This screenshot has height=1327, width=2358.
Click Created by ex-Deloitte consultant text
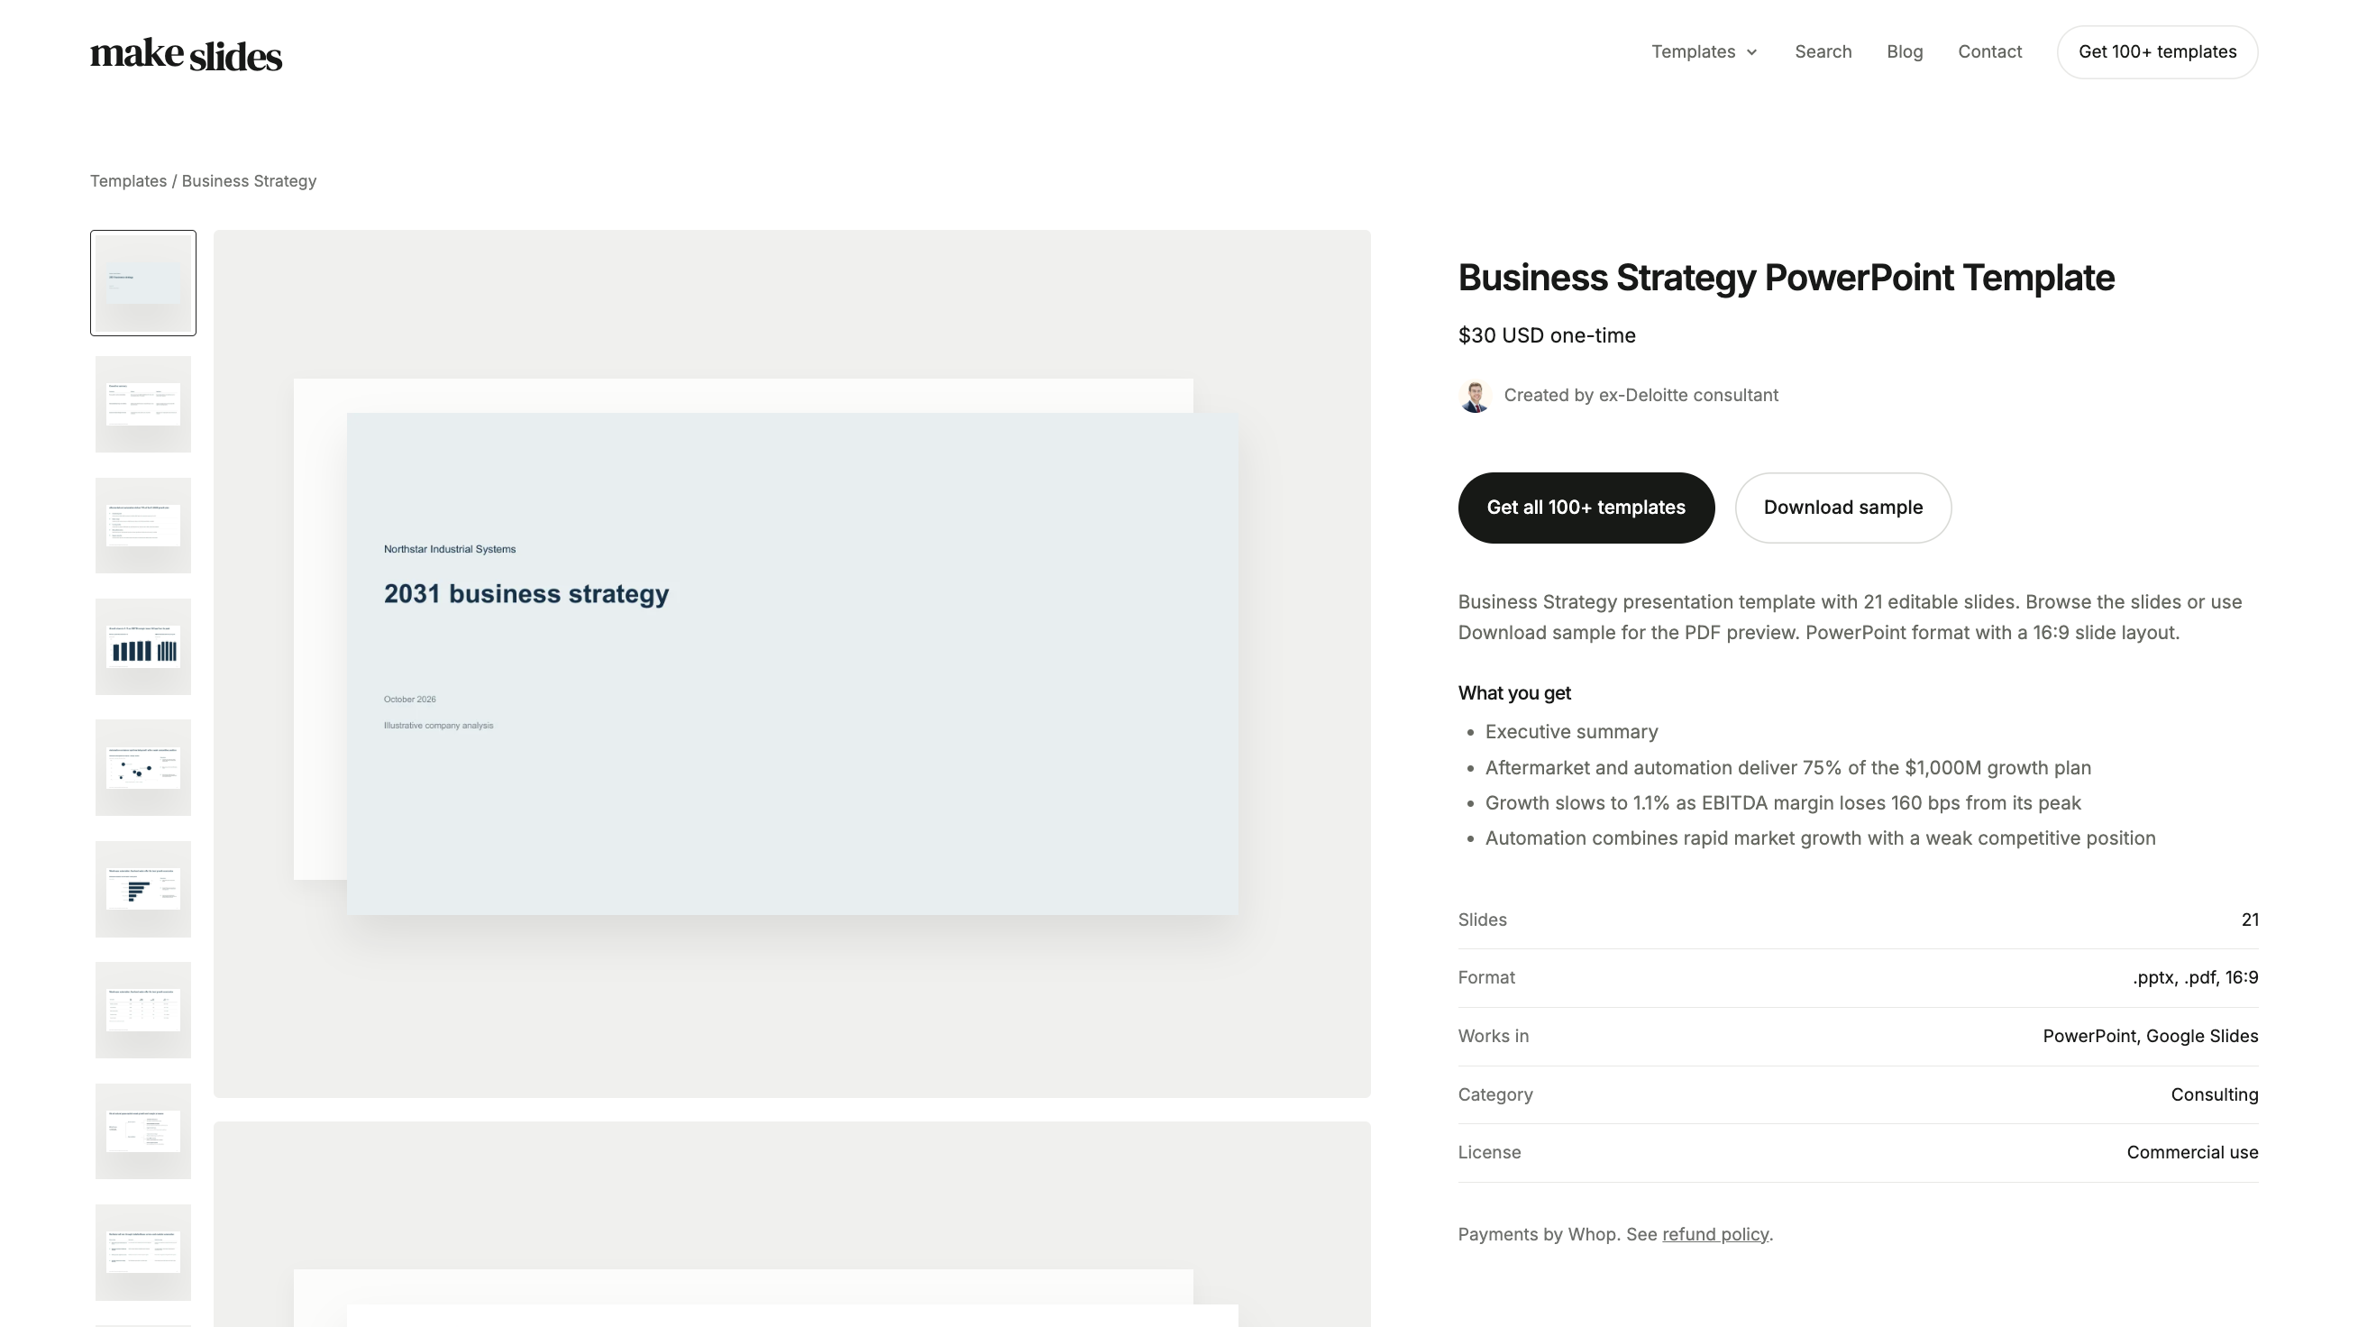pyautogui.click(x=1641, y=396)
